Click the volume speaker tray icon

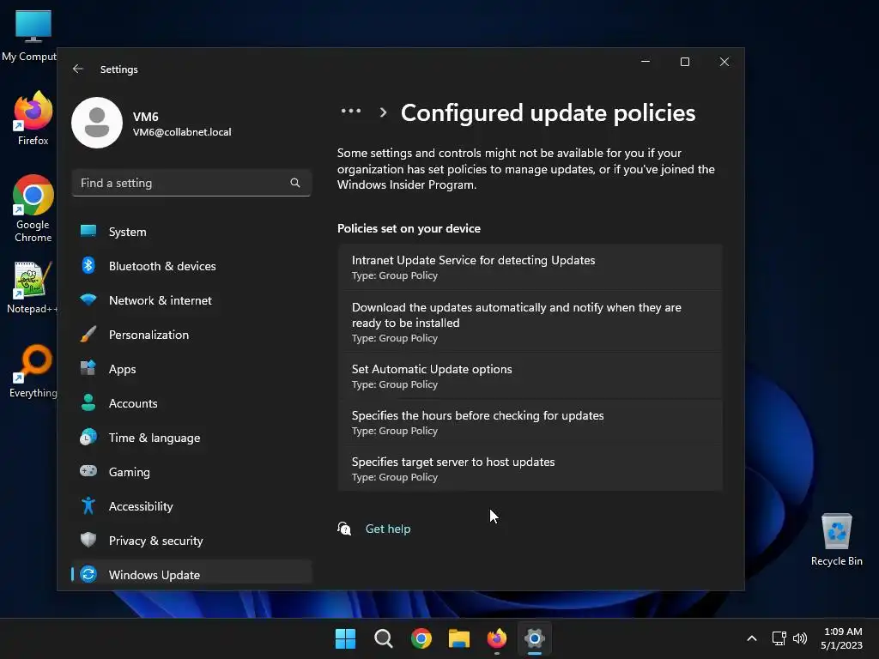point(800,638)
